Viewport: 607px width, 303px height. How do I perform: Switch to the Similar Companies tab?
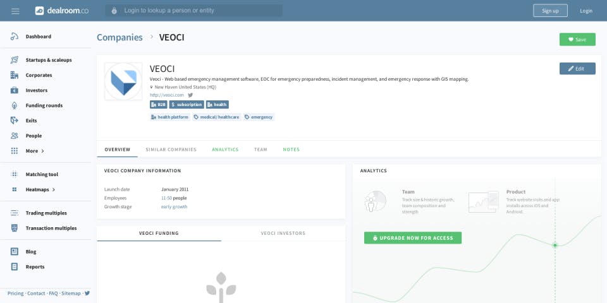click(x=171, y=150)
